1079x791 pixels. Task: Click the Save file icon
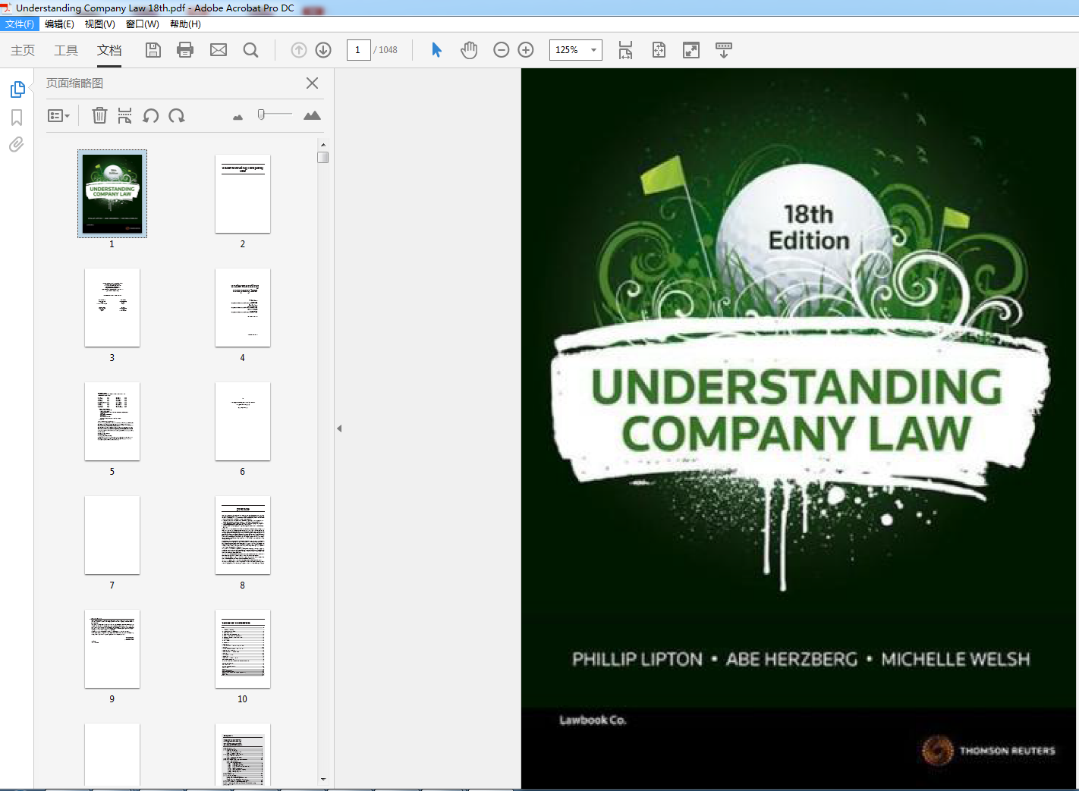(153, 50)
